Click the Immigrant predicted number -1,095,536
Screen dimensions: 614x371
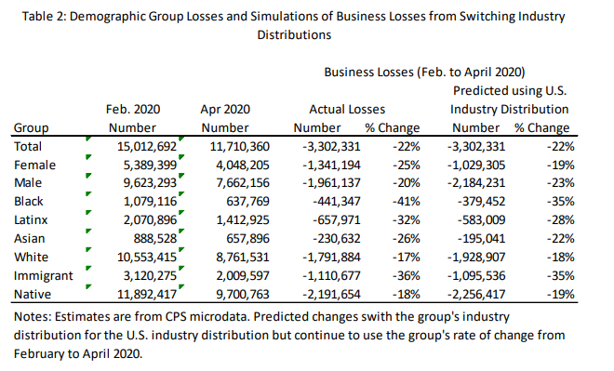[x=476, y=275]
